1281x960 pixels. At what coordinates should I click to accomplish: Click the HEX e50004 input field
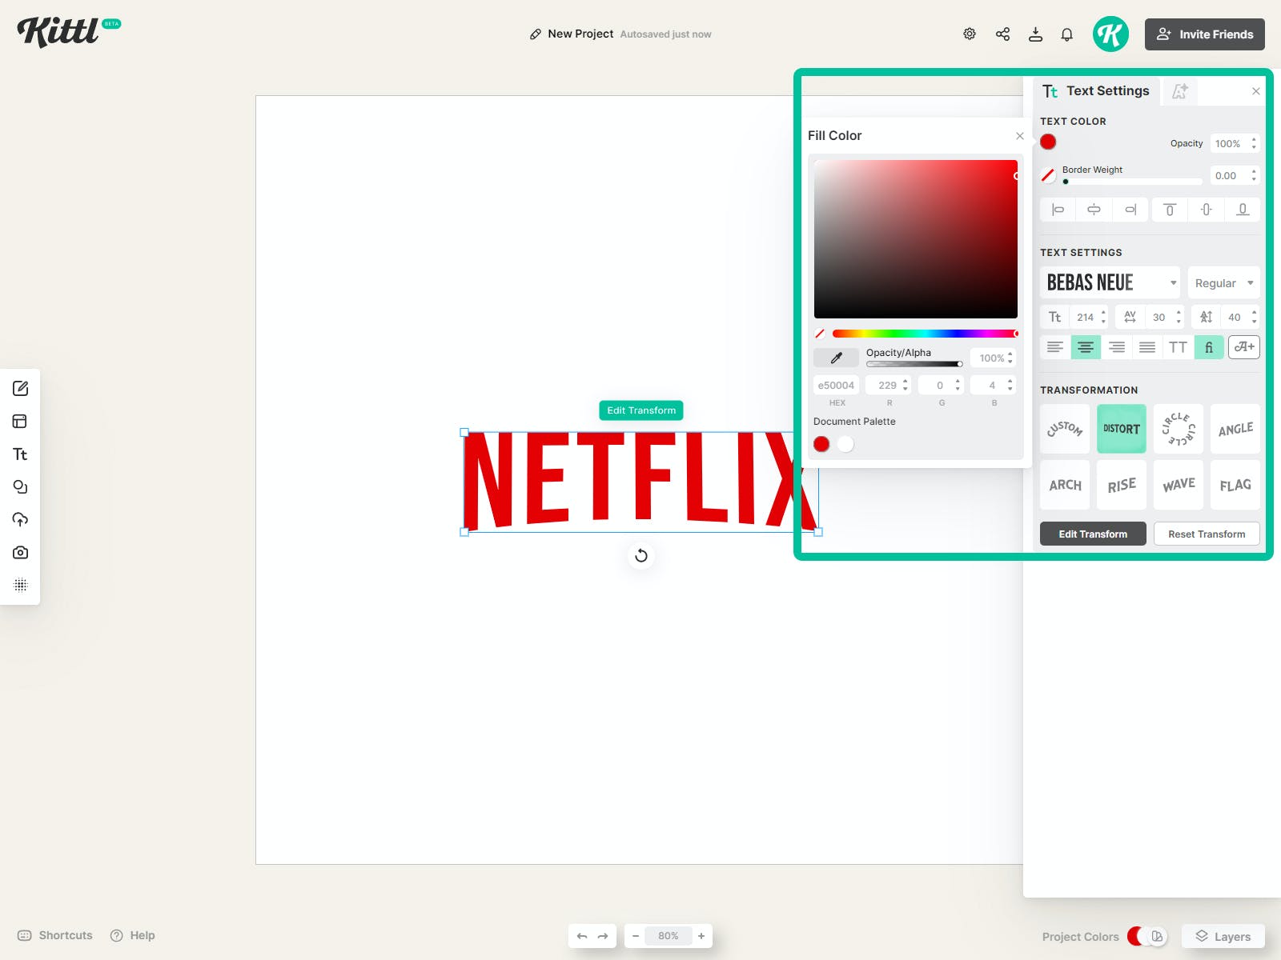pos(836,385)
